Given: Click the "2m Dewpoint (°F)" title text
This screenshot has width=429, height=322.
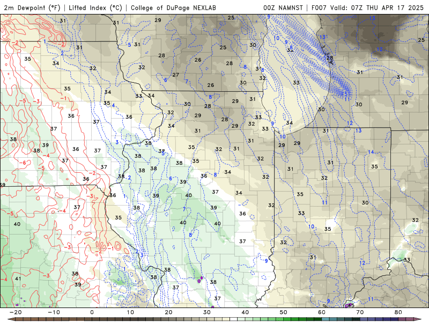Looking at the screenshot, I should 32,8.
